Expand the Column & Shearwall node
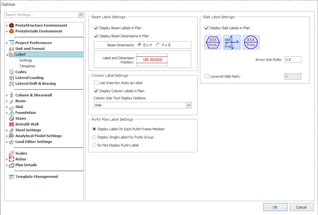318x215 pixels. pyautogui.click(x=7, y=95)
